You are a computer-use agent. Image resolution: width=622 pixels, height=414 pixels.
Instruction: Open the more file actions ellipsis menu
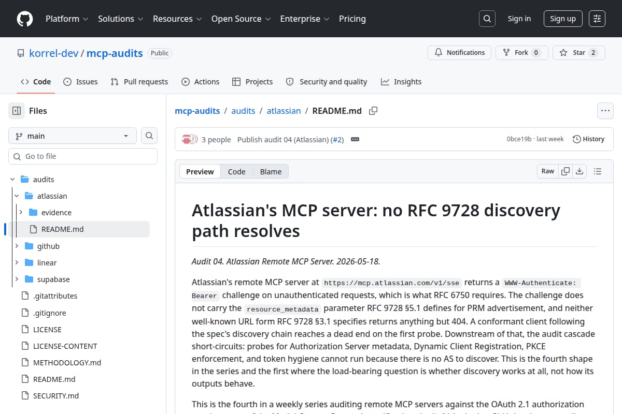click(x=605, y=111)
